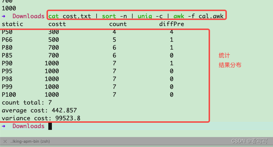This screenshot has width=273, height=147.
Task: Click the 'variance cost: 99523.8' line
Action: [41, 118]
